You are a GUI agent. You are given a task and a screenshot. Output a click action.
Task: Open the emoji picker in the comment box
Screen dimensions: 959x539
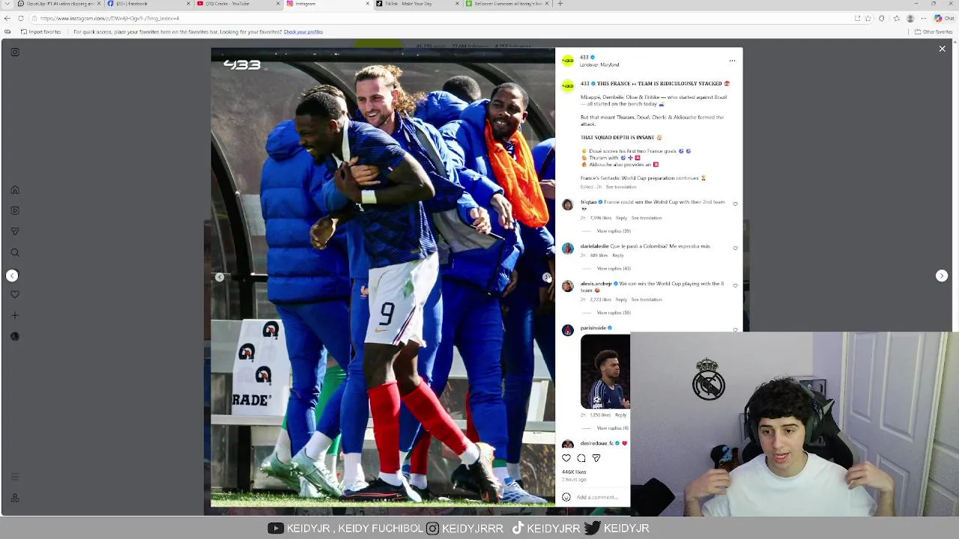point(566,497)
